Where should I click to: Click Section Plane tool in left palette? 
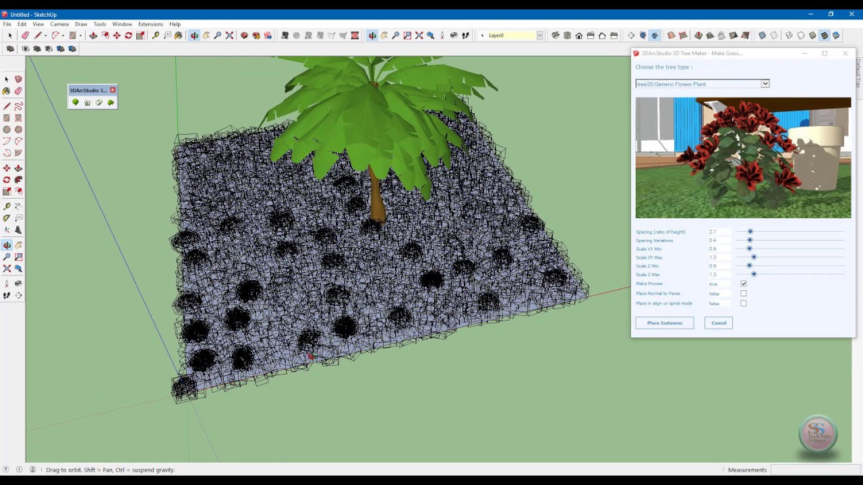point(18,295)
